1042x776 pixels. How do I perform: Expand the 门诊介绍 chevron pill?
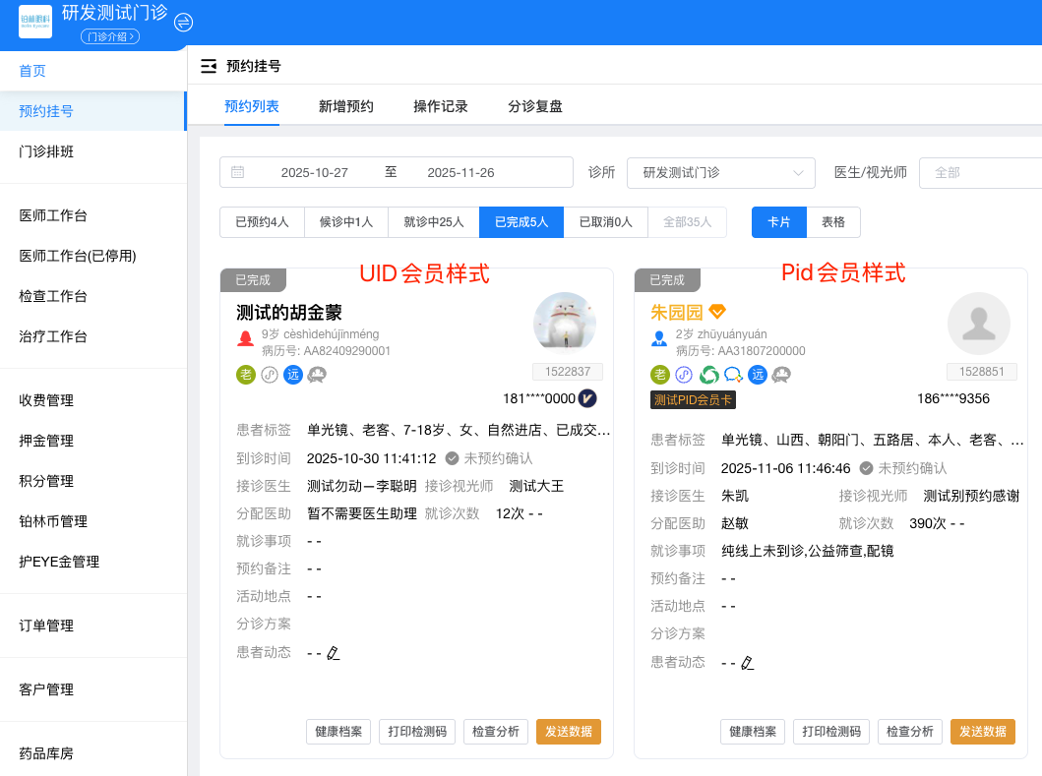[x=109, y=36]
